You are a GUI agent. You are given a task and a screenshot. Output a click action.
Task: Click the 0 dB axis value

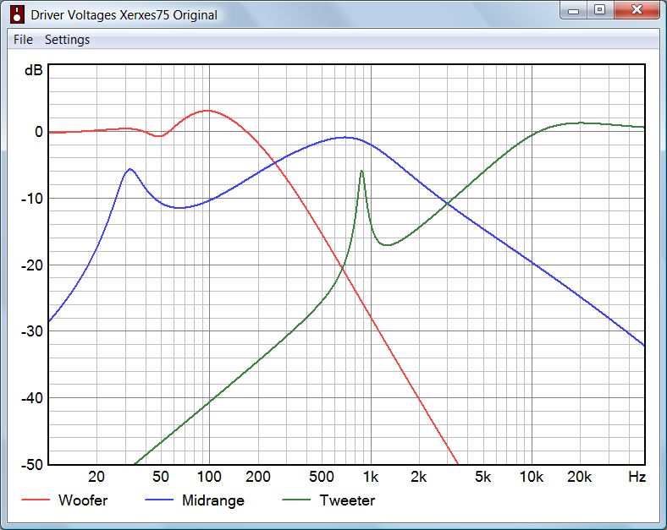coord(39,132)
